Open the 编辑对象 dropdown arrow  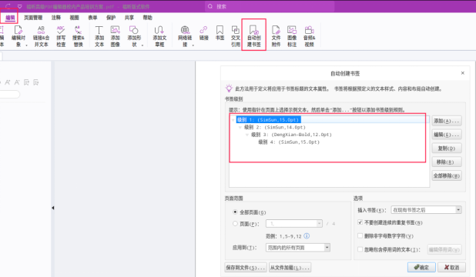tap(26, 45)
